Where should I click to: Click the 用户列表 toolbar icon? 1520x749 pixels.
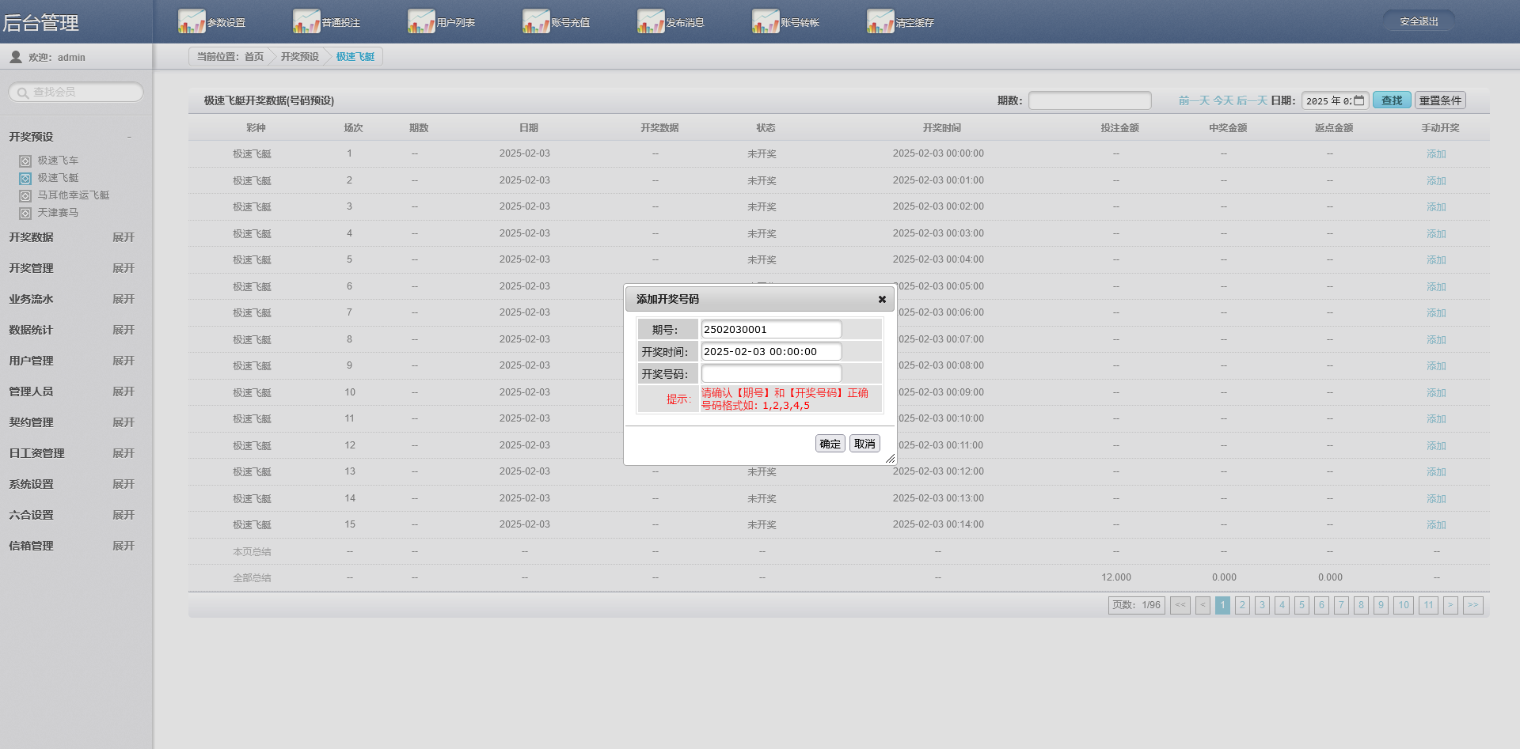coord(421,22)
